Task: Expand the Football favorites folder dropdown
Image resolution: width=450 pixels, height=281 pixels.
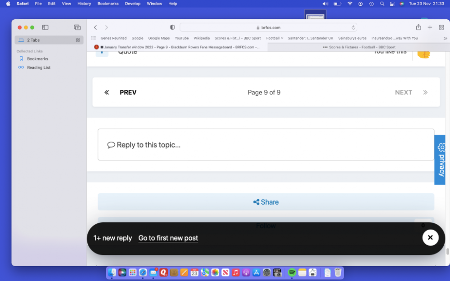Action: (274, 38)
